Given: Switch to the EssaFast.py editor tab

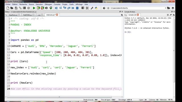Looking at the screenshot, I should coord(13,15).
